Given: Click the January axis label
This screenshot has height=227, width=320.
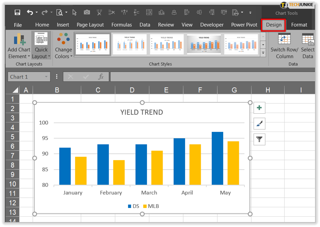Looking at the screenshot, I should (73, 193).
